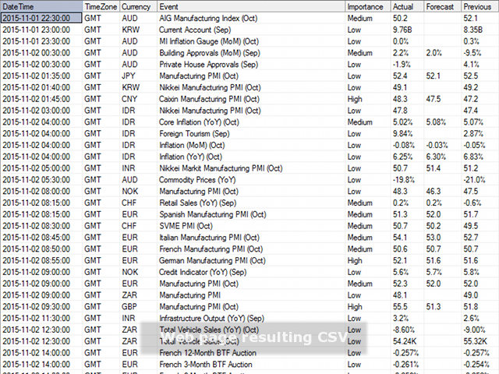The image size is (499, 374).
Task: Click Caixin Manufacturing PMI (Oct) event
Action: coord(209,99)
